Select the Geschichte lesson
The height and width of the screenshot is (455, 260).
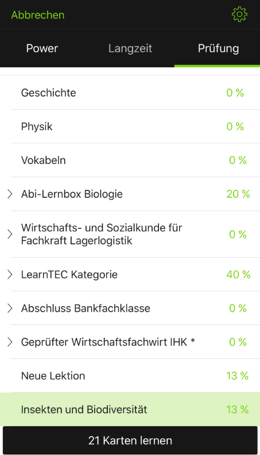click(130, 93)
